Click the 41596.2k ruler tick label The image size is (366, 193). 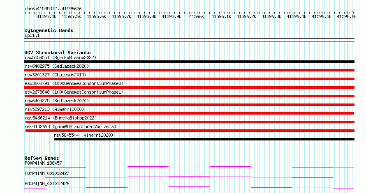click(246, 16)
